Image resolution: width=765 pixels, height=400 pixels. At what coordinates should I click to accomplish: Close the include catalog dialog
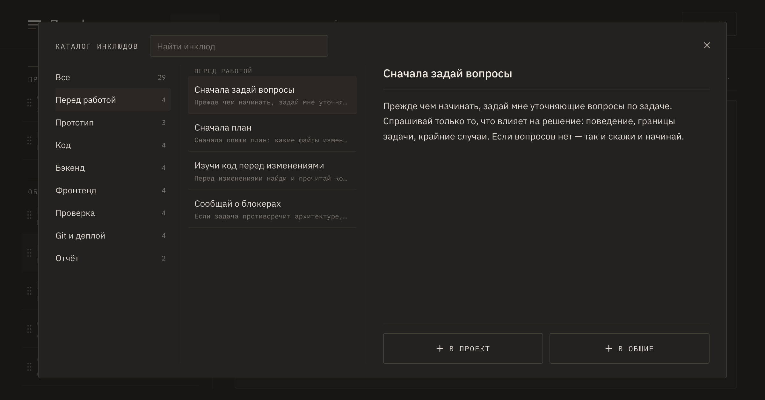tap(707, 45)
